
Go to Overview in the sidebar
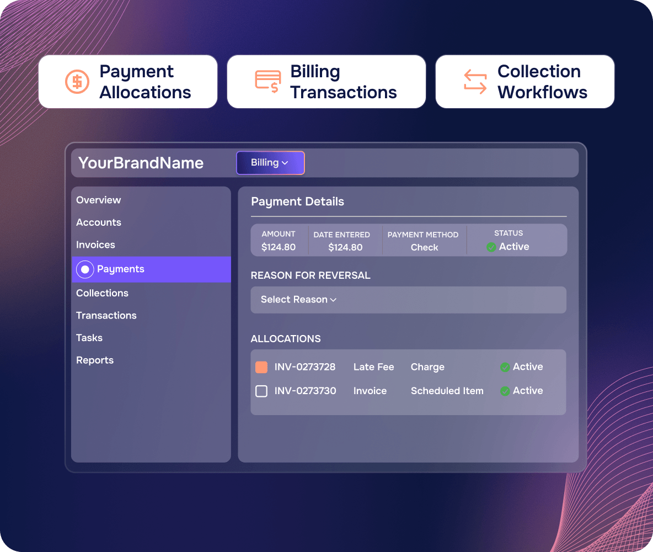[99, 200]
